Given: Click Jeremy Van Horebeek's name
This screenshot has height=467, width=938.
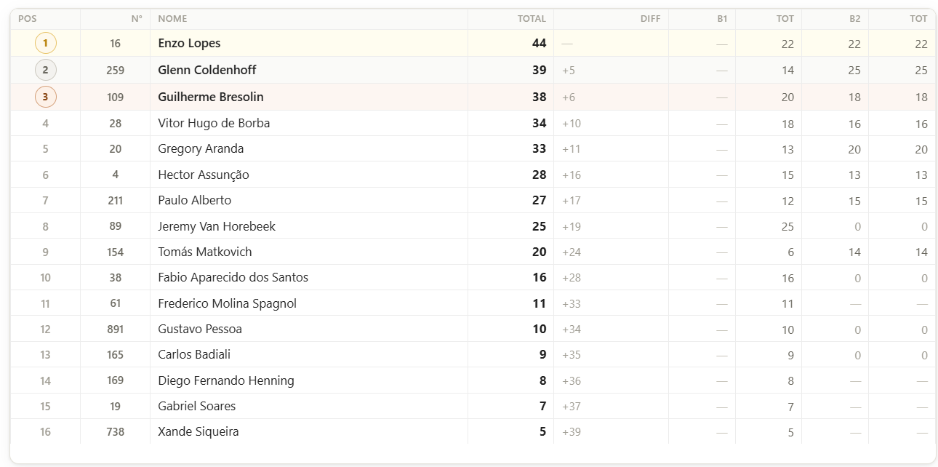Looking at the screenshot, I should point(217,226).
